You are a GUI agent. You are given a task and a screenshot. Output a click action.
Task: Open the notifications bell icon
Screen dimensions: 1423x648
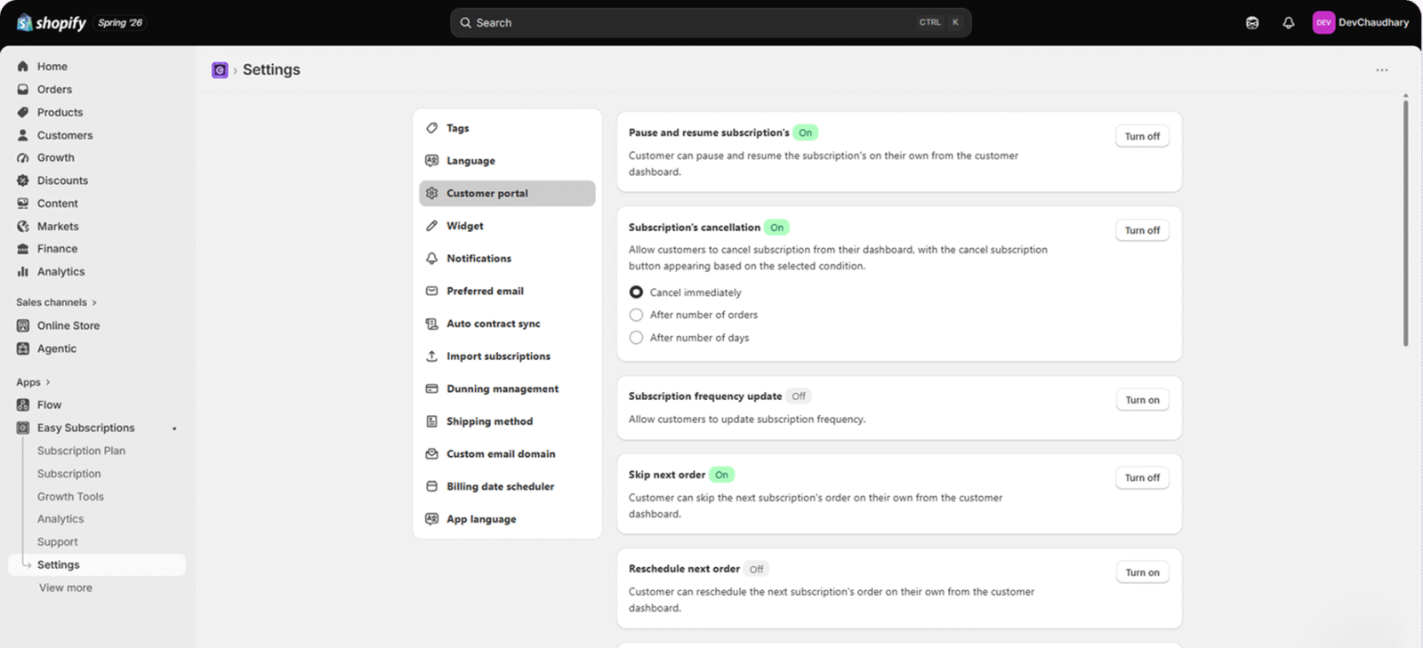tap(1288, 23)
